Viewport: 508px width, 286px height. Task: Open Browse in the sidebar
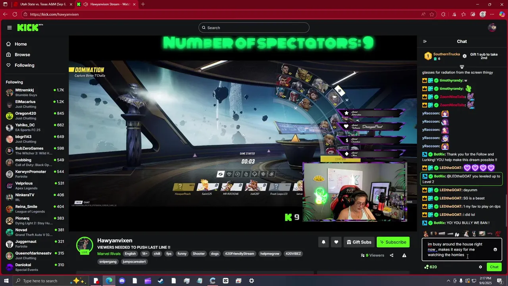(22, 54)
